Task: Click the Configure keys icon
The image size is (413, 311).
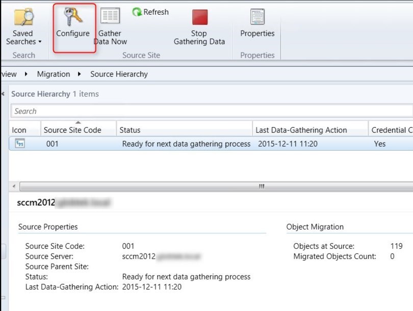Action: click(73, 17)
